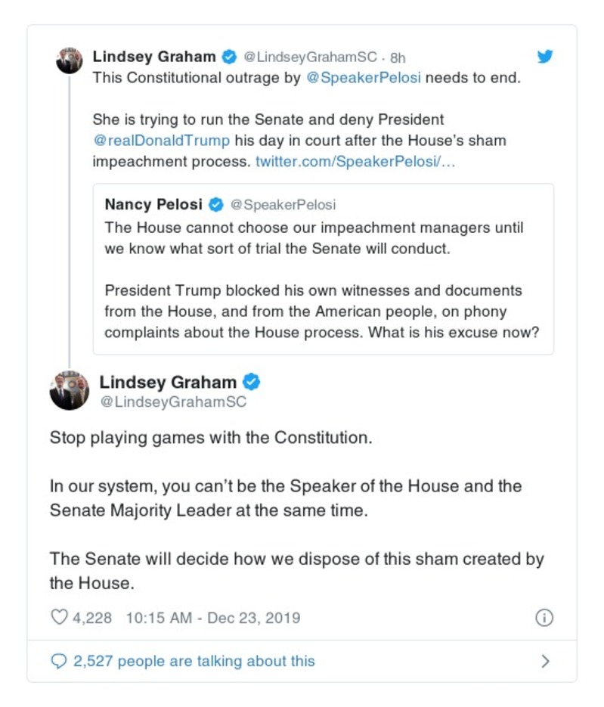Click the reply speech bubble icon
The height and width of the screenshot is (707, 604).
pyautogui.click(x=59, y=662)
